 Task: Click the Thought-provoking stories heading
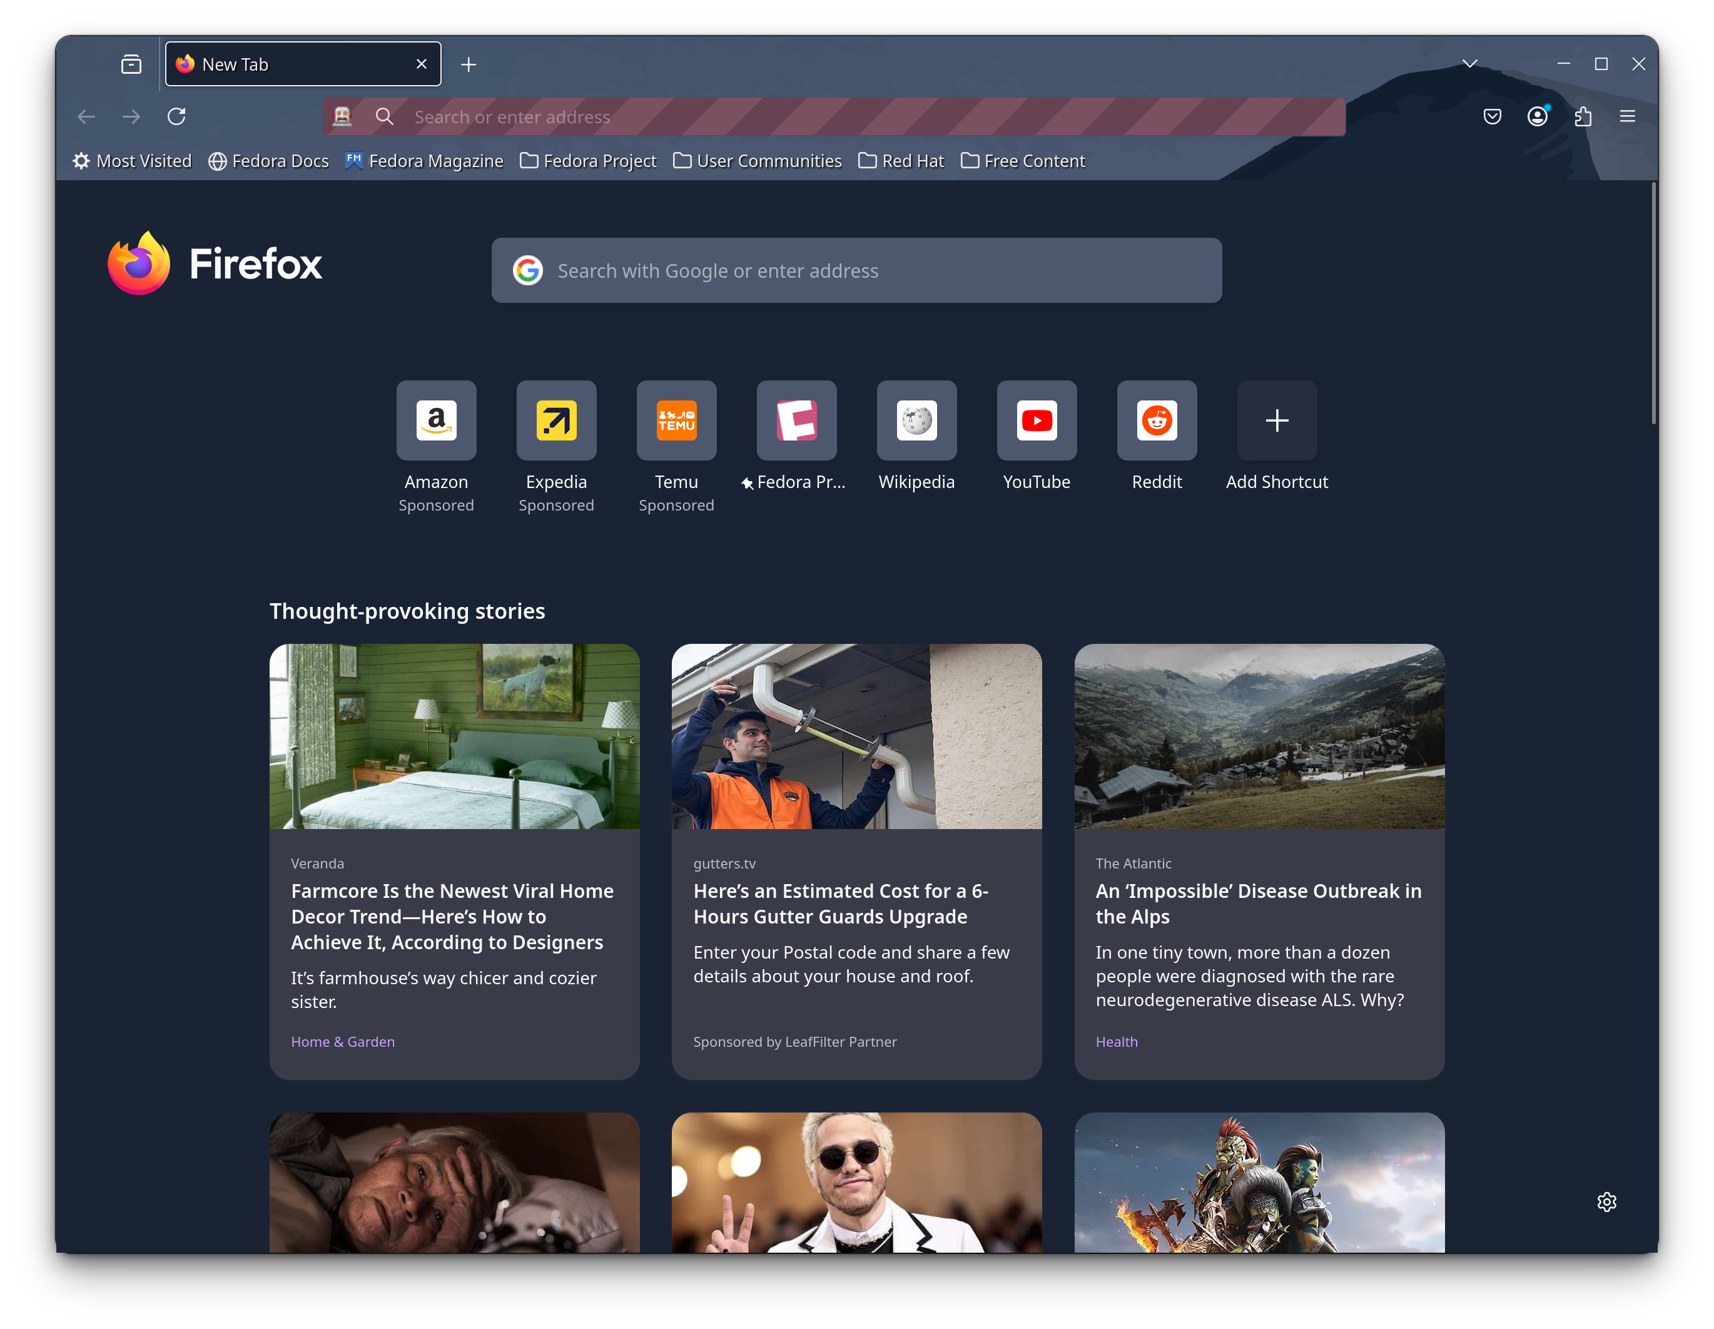[407, 611]
